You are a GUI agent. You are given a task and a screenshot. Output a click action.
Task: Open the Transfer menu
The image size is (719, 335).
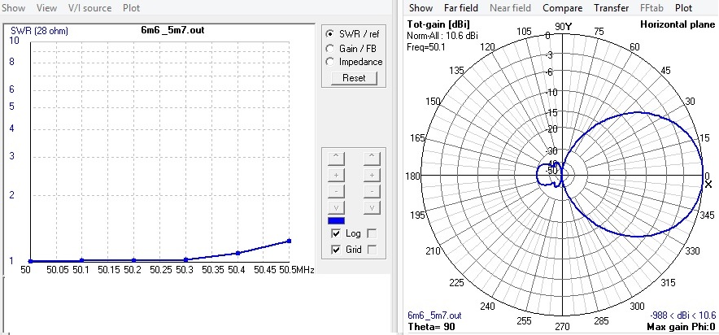pyautogui.click(x=611, y=8)
